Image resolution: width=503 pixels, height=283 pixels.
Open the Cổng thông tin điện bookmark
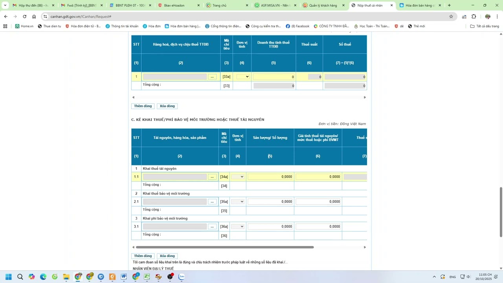[223, 26]
